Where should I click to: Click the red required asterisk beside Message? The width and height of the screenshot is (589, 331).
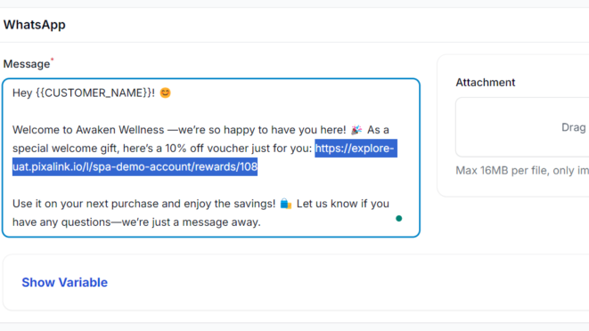click(53, 60)
